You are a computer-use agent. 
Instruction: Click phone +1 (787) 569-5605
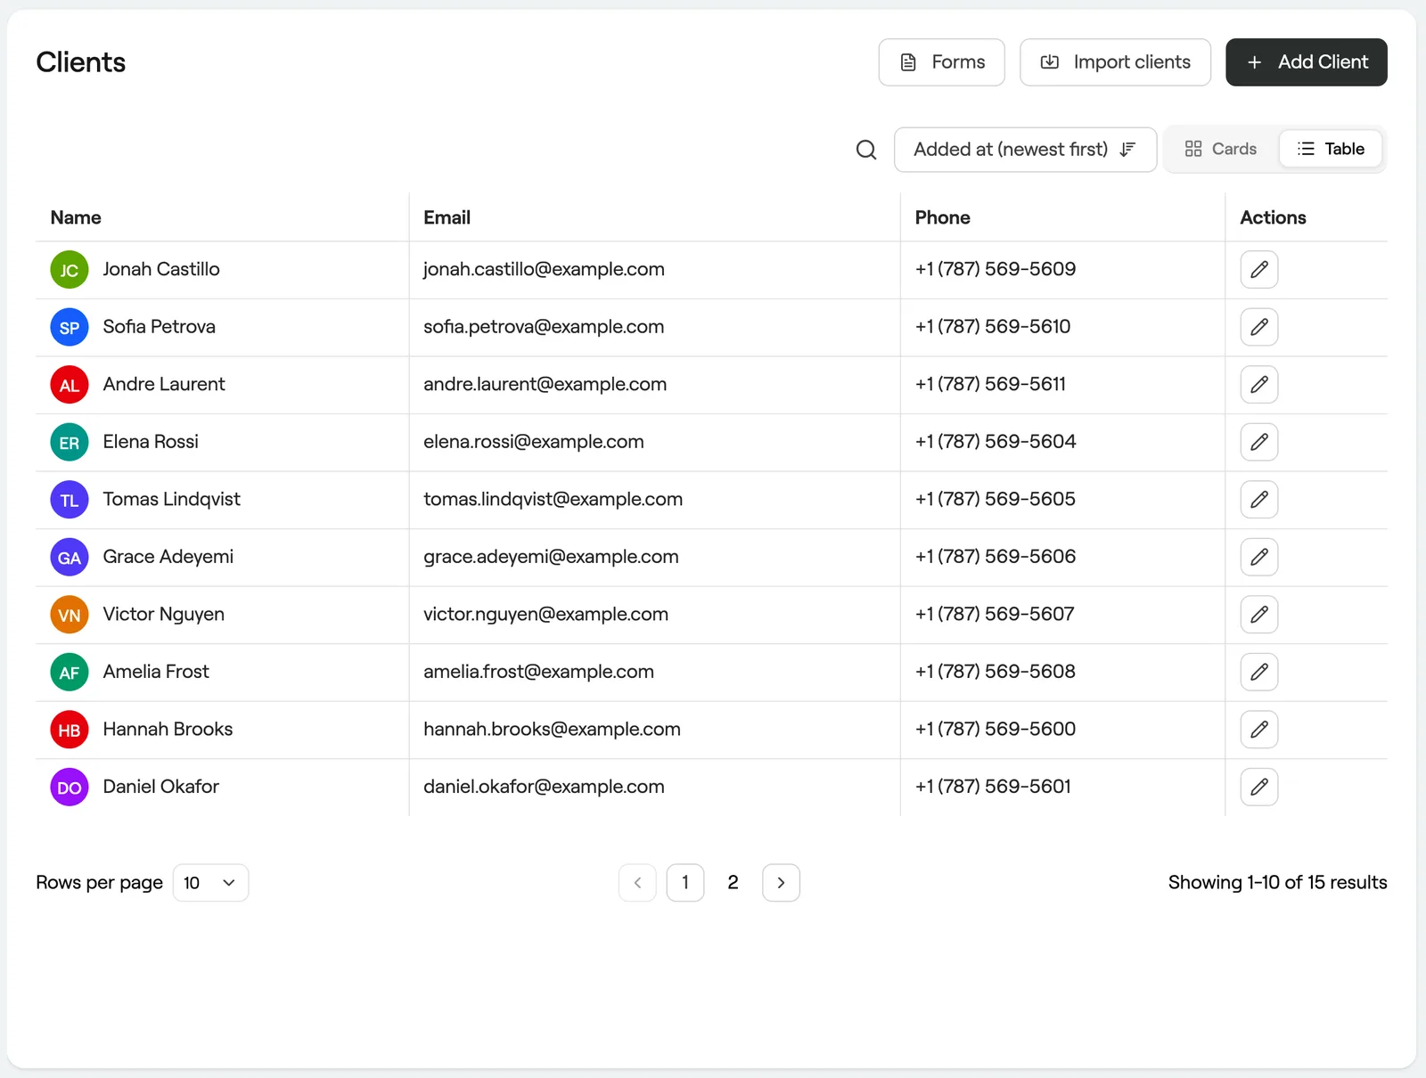pyautogui.click(x=995, y=499)
